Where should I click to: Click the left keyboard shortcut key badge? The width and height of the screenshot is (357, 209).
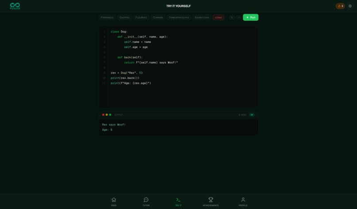(232, 18)
